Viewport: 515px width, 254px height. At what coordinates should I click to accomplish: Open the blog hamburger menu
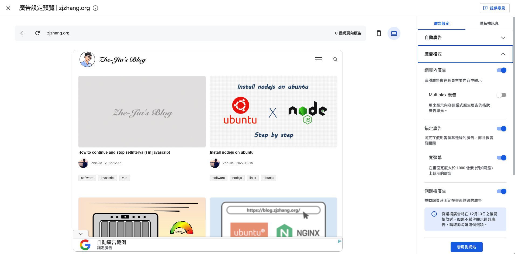click(319, 59)
